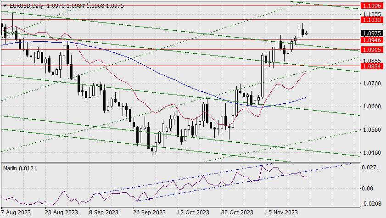Select the EURUSD,Daily chart title text

[x=26, y=6]
